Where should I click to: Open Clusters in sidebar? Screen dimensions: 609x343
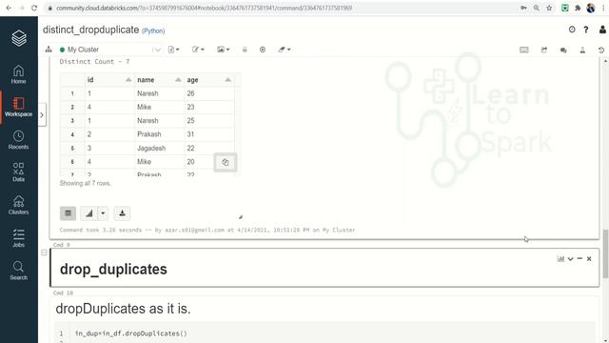(18, 206)
